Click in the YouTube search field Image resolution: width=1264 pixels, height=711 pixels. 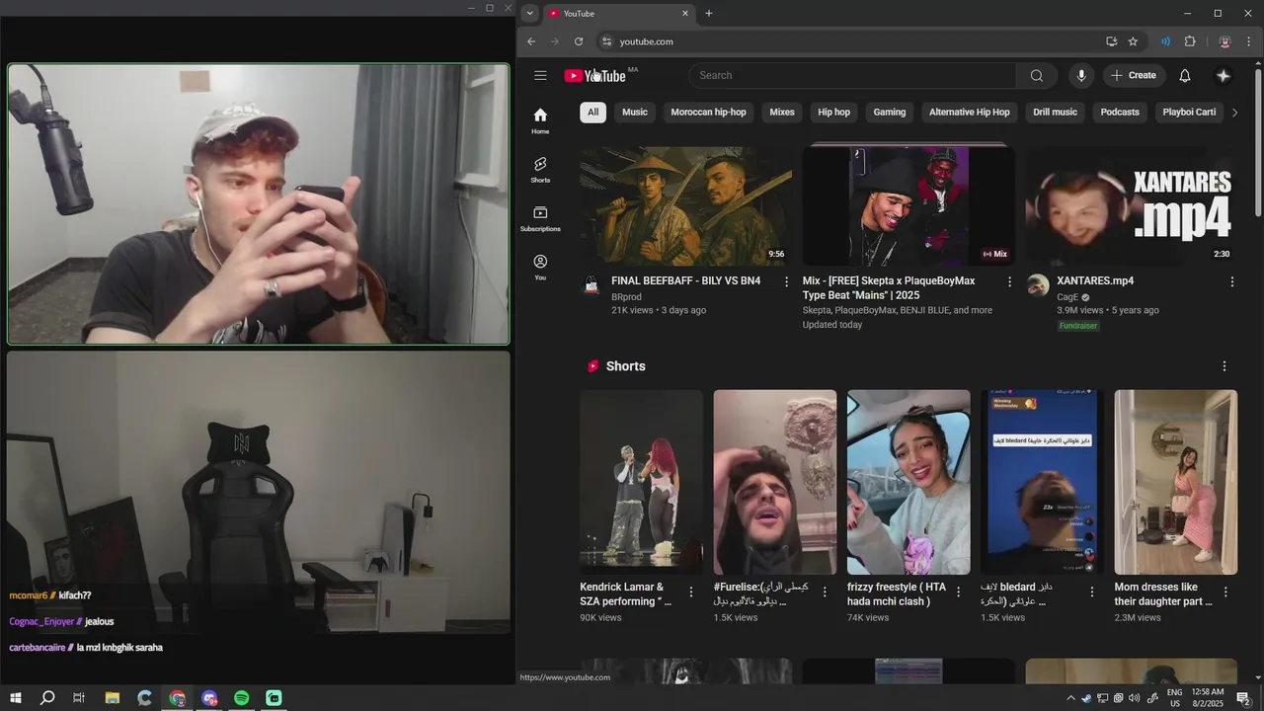[852, 75]
